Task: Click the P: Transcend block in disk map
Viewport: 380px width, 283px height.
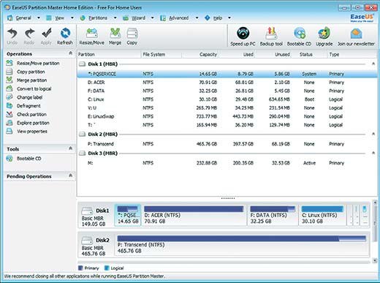Action: pyautogui.click(x=241, y=245)
